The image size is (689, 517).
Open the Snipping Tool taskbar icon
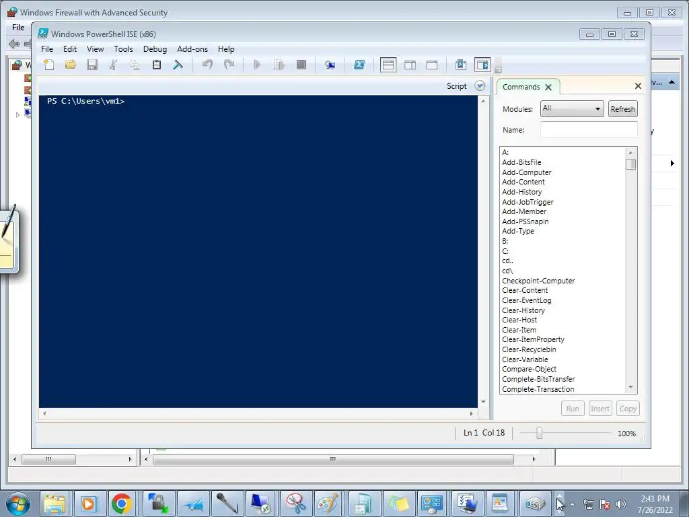click(296, 504)
